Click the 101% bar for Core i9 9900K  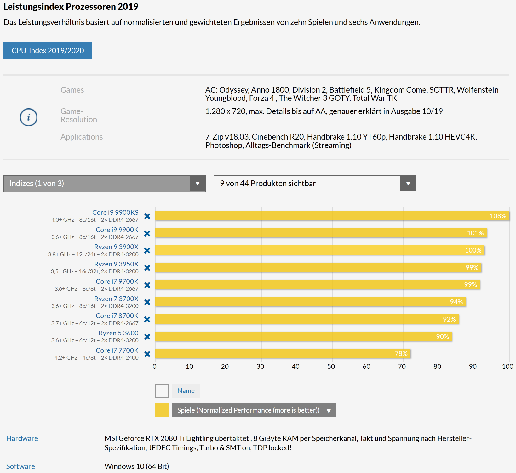[321, 233]
